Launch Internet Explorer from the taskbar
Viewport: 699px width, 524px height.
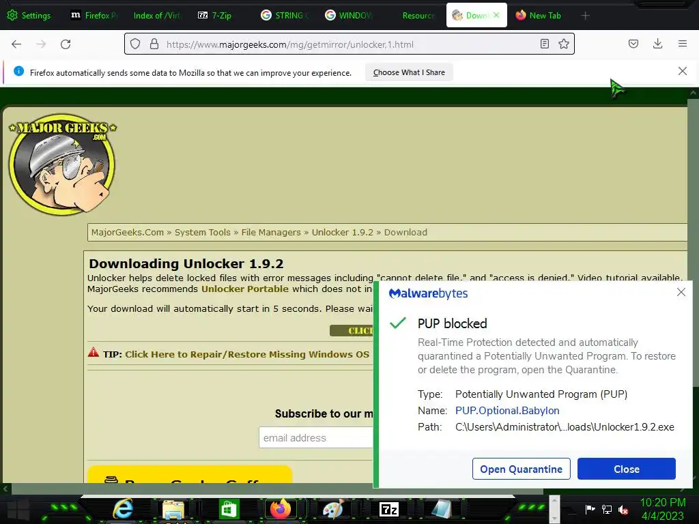pos(123,509)
